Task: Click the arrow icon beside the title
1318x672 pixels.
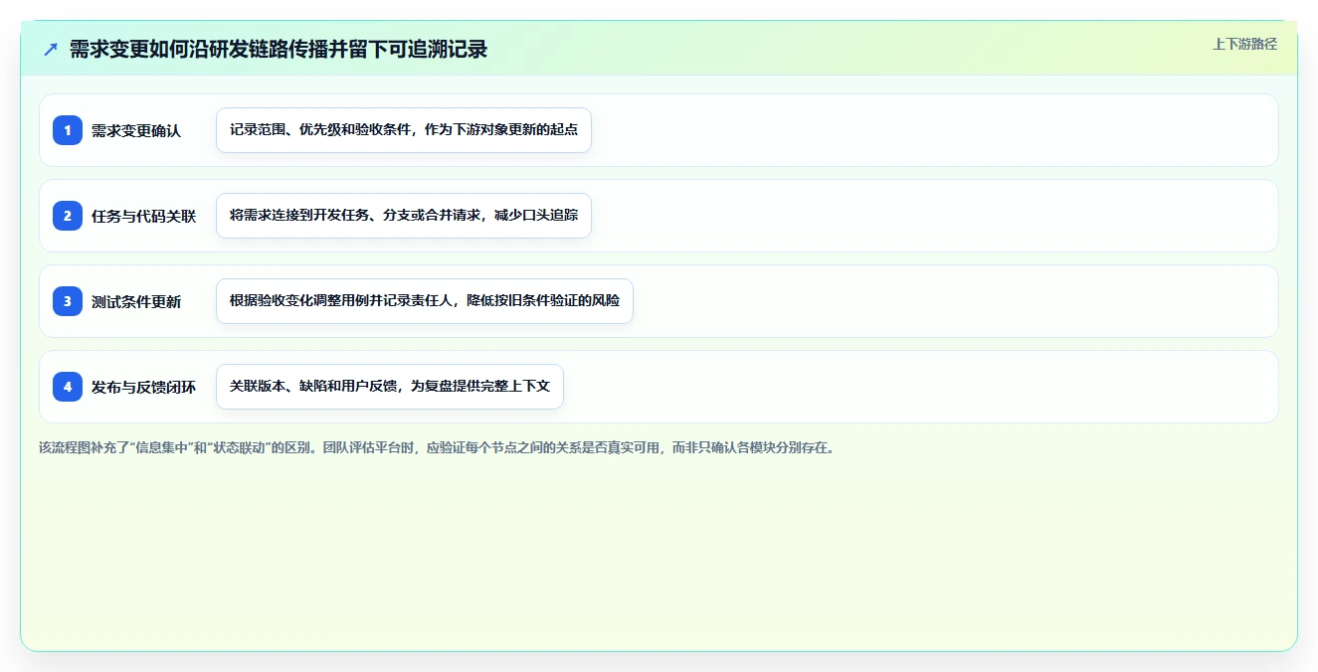Action: [51, 49]
